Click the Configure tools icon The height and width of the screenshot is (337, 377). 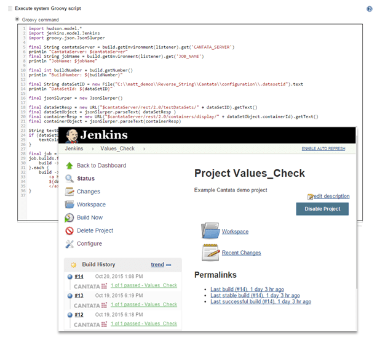point(69,244)
